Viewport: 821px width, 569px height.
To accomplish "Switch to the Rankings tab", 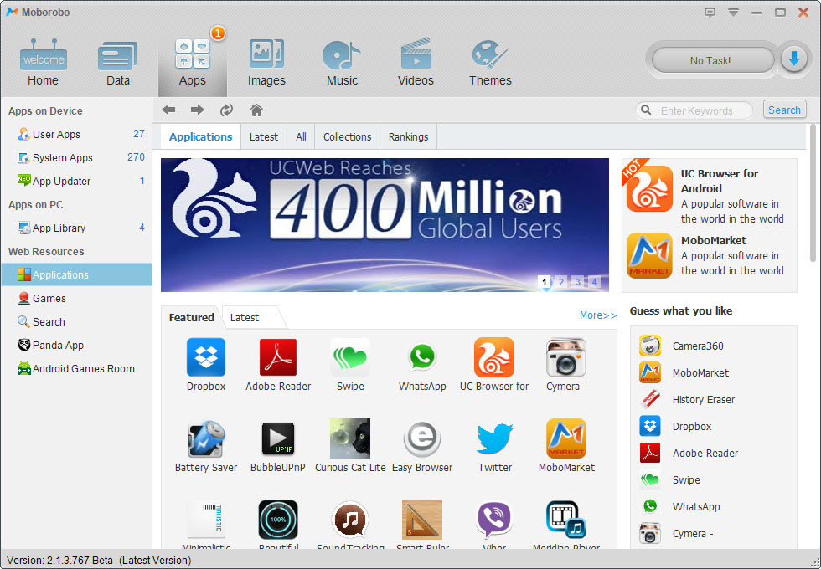I will [408, 137].
